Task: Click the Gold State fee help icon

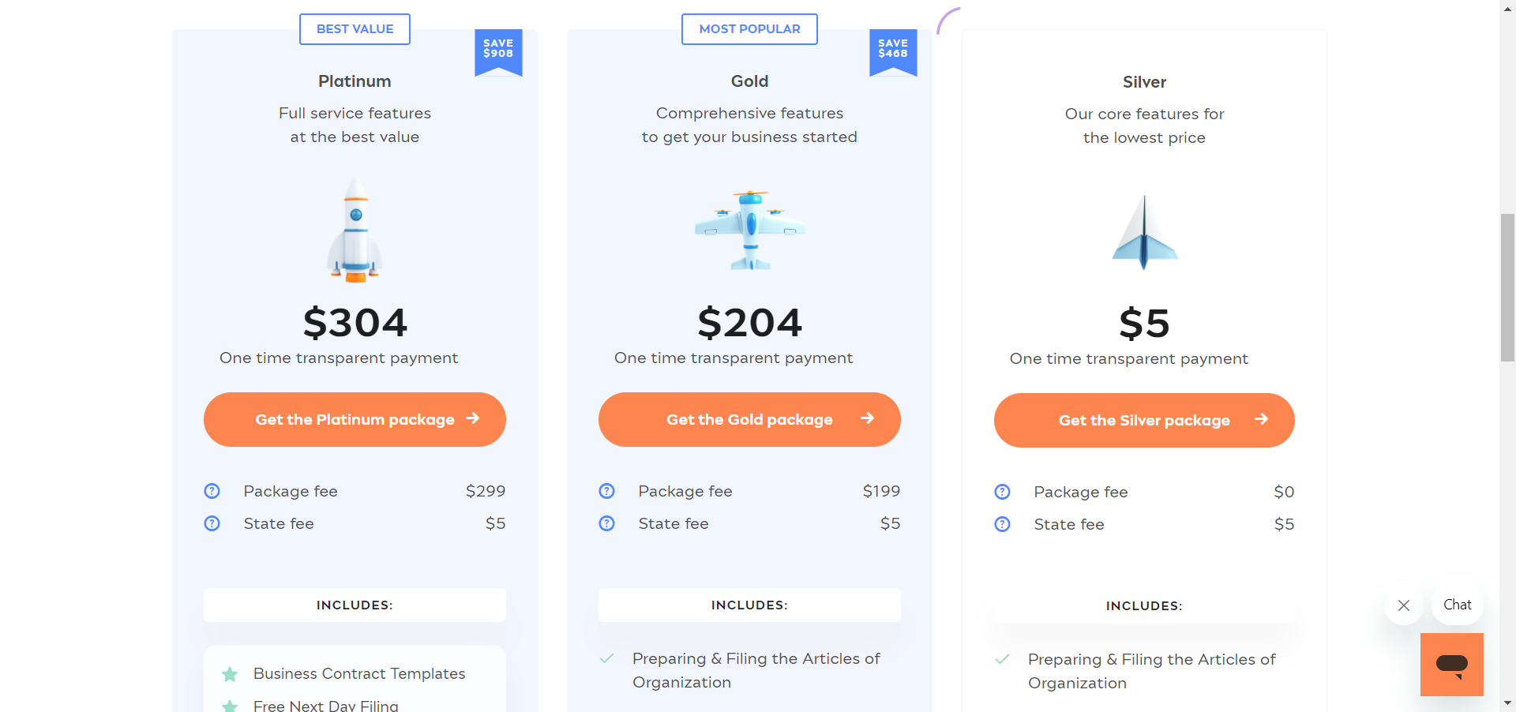Action: click(606, 523)
